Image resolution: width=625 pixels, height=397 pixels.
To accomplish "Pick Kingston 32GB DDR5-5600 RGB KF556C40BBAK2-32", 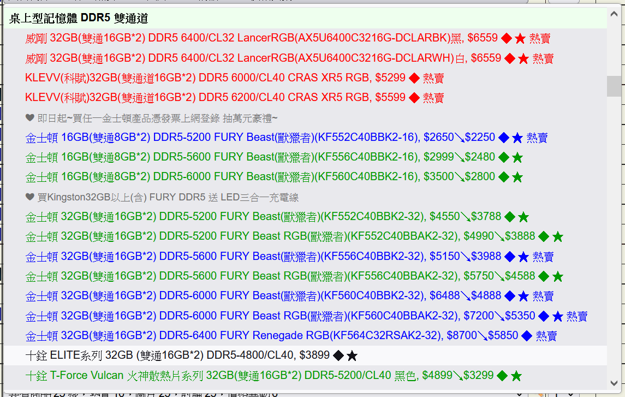I will pyautogui.click(x=305, y=276).
